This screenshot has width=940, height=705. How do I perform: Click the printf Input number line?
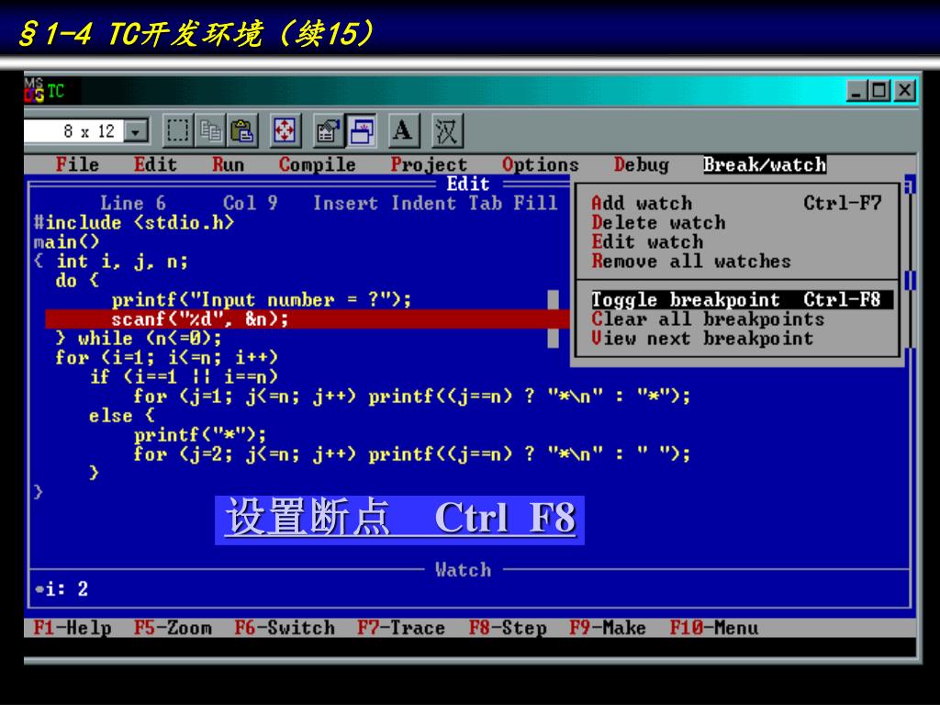[x=262, y=299]
